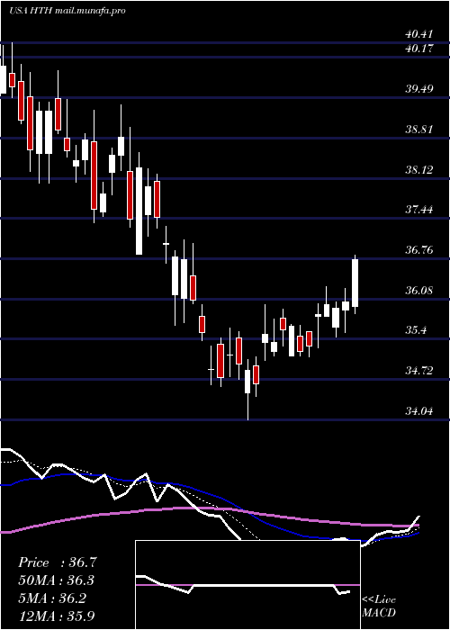This screenshot has width=450, height=630.
Task: Click the MACD inset chart panel
Action: (247, 585)
